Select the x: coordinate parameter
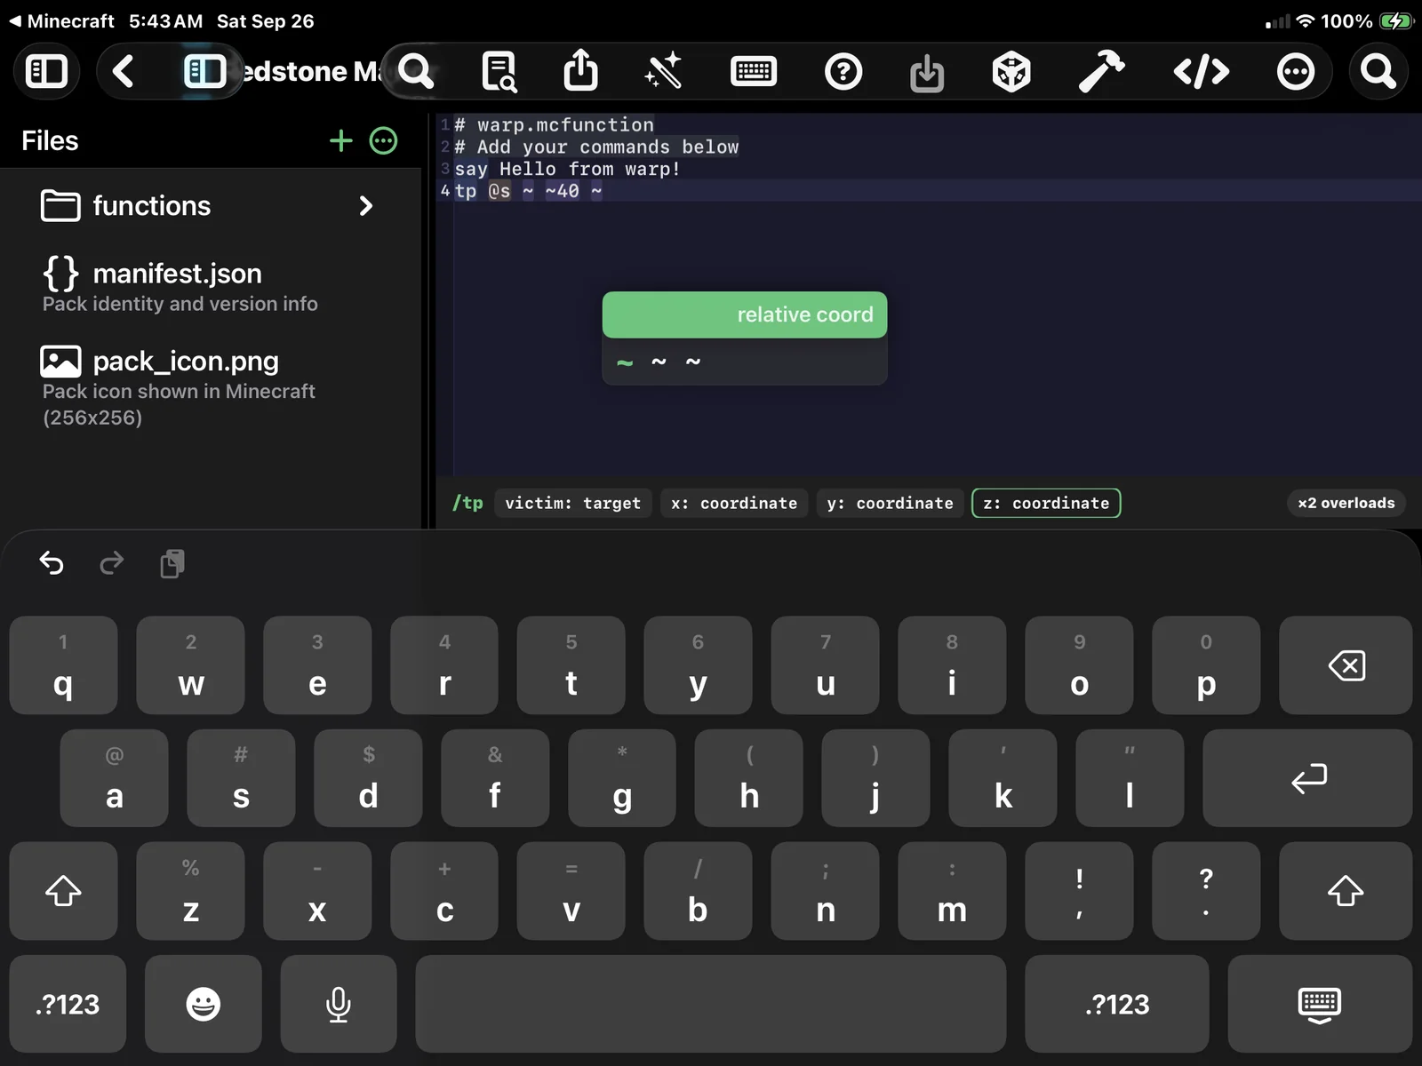 coord(734,503)
